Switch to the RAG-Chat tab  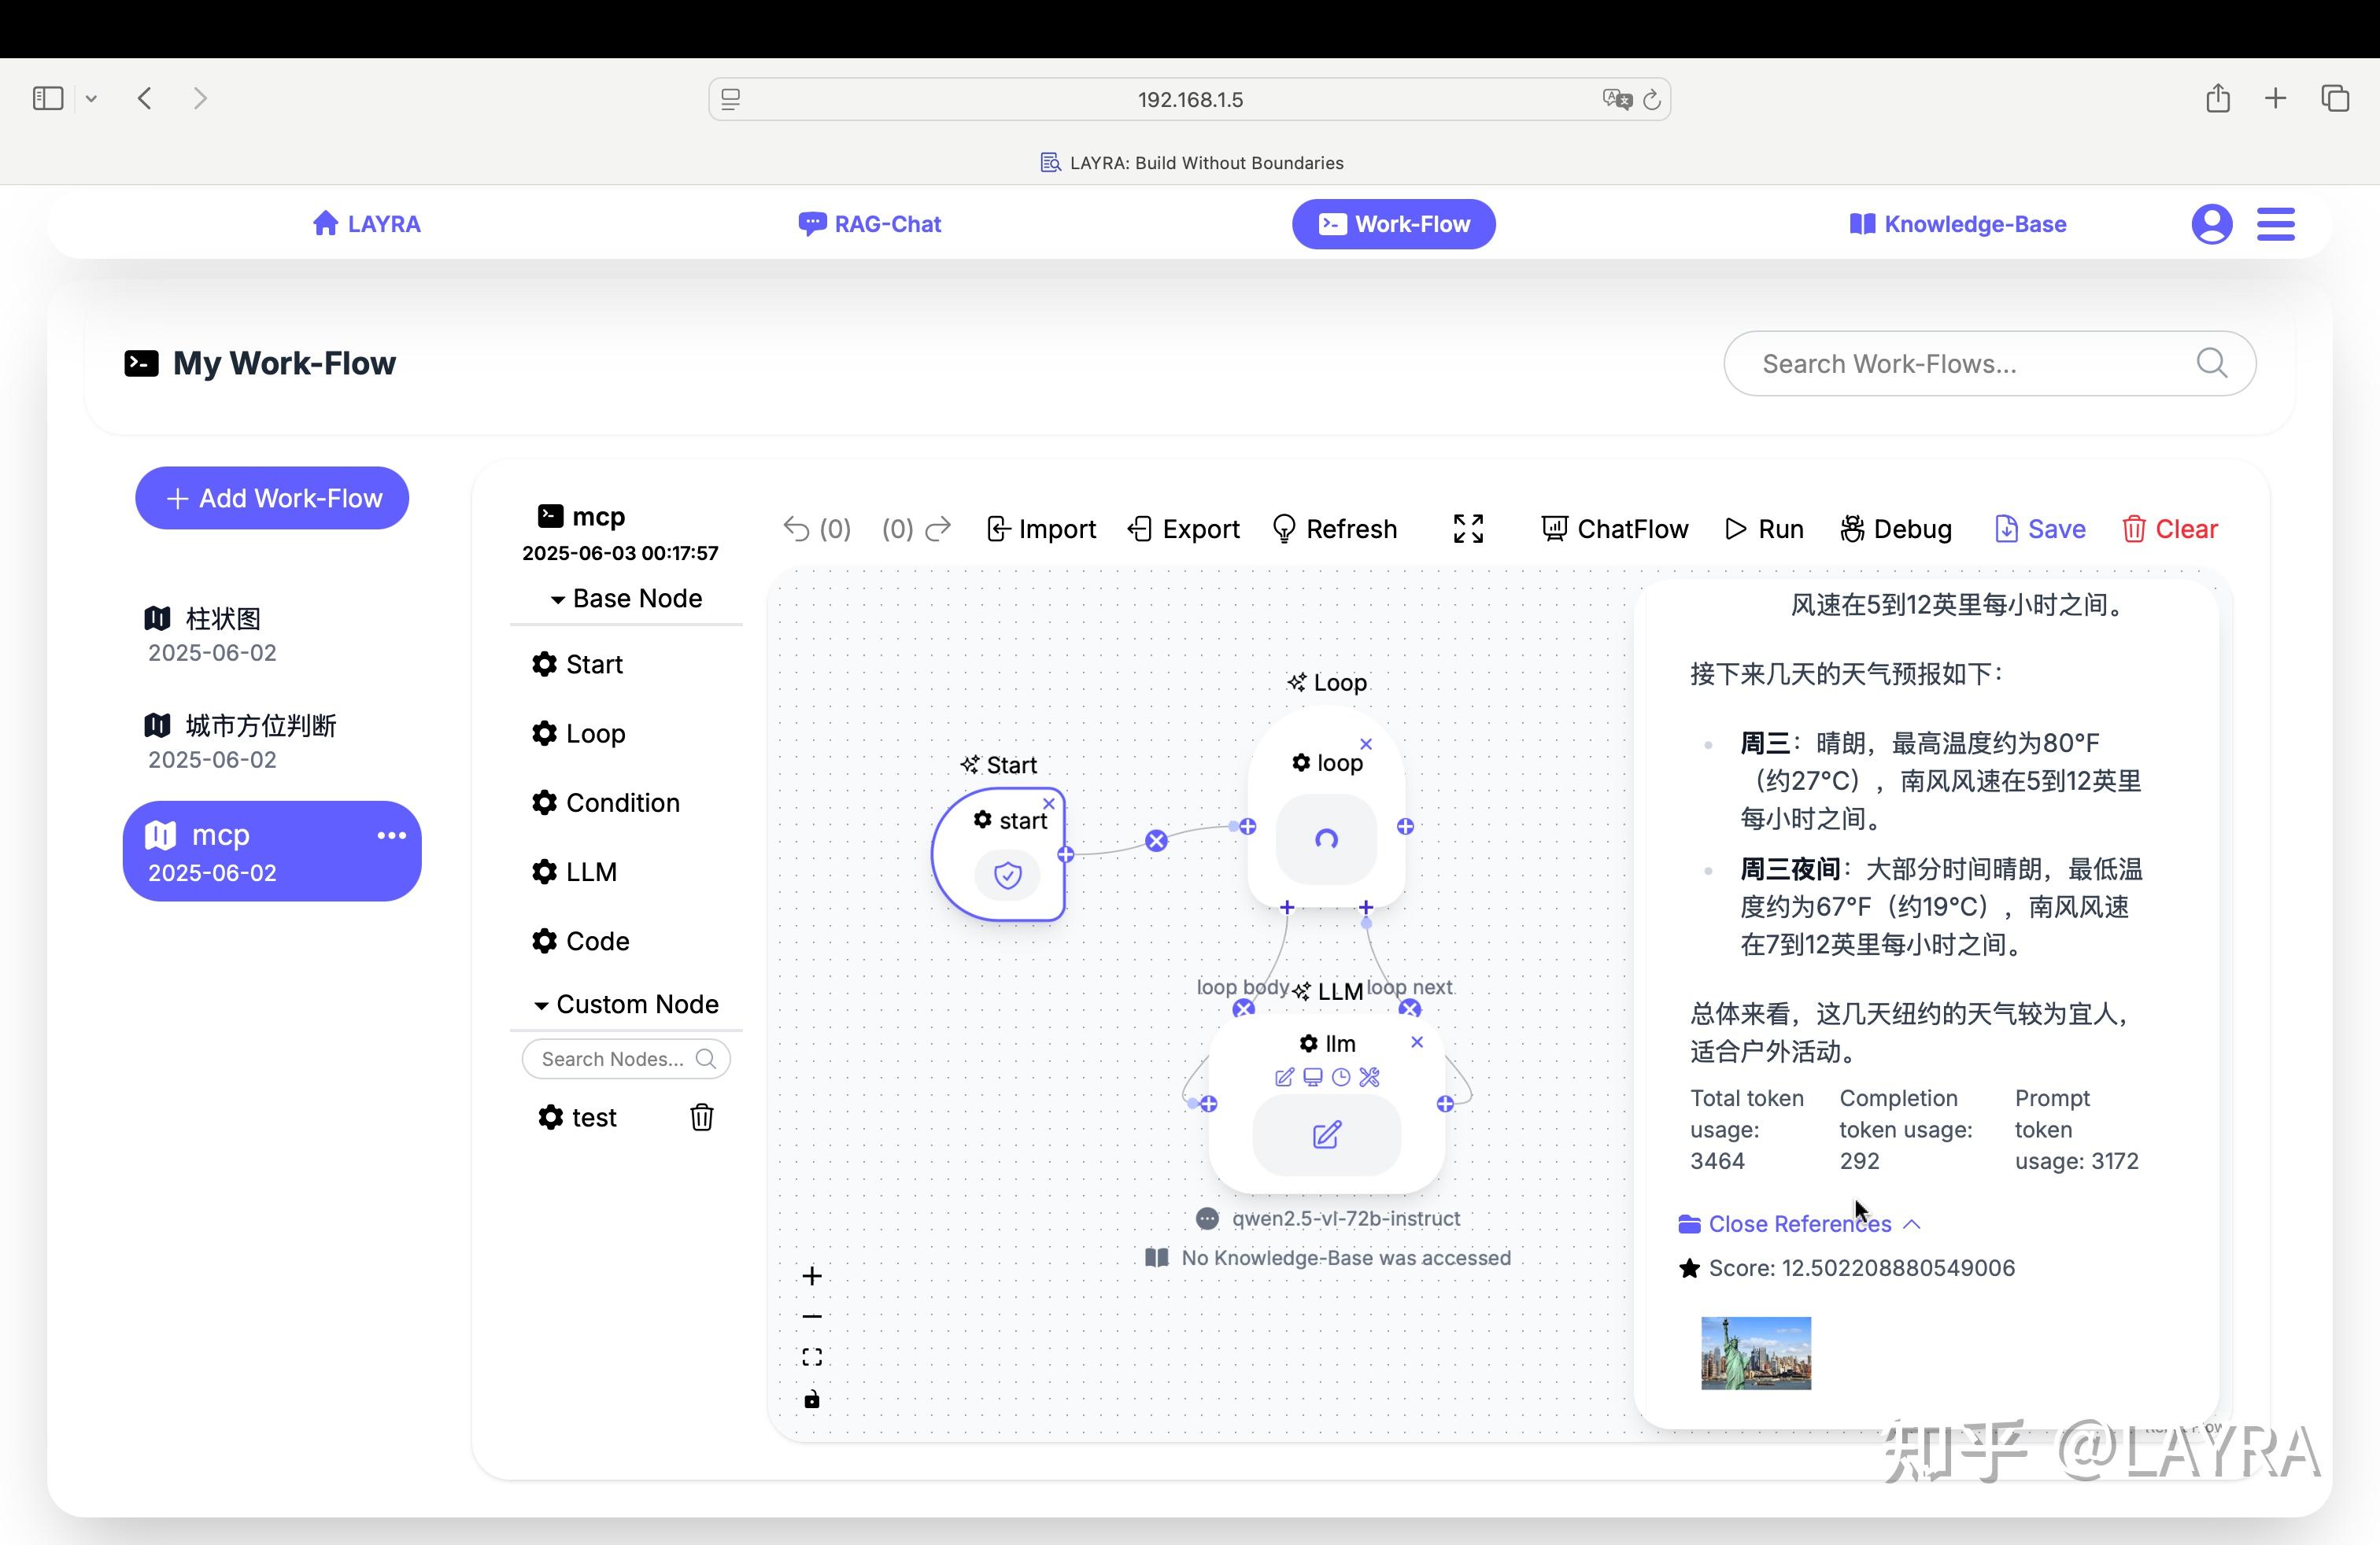pos(870,224)
